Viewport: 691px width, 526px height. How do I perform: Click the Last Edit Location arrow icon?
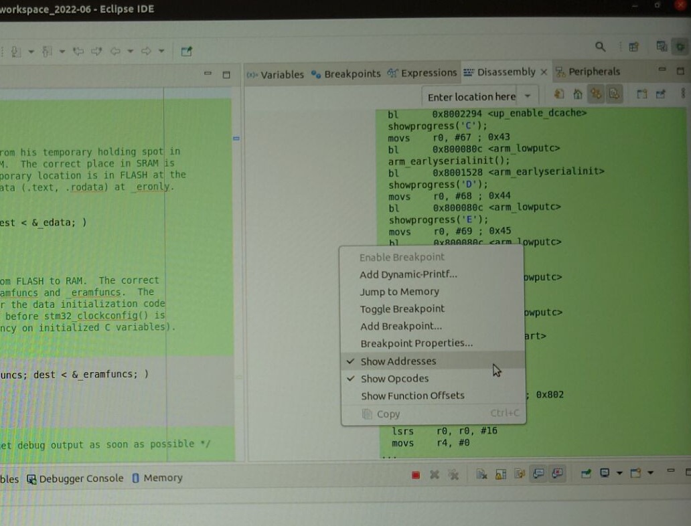pyautogui.click(x=78, y=51)
